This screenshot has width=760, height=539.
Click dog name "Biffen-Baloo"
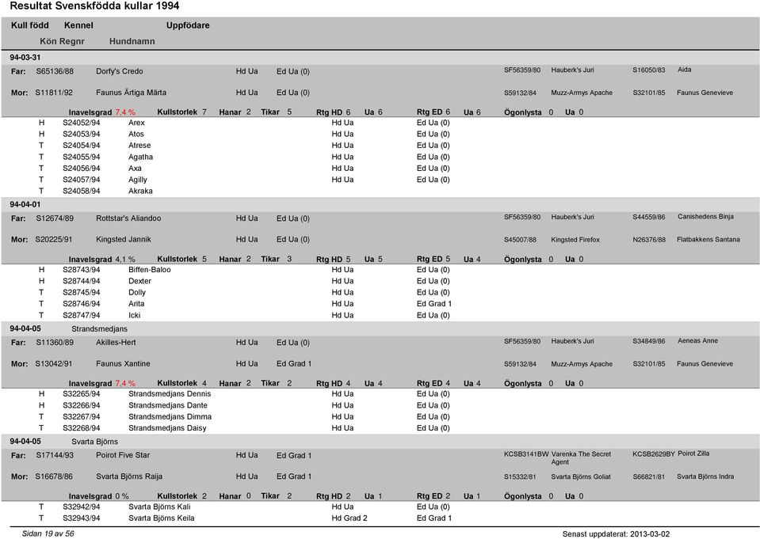tap(149, 270)
